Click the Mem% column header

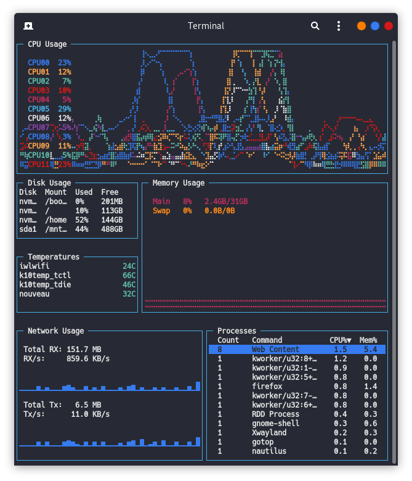pos(368,340)
